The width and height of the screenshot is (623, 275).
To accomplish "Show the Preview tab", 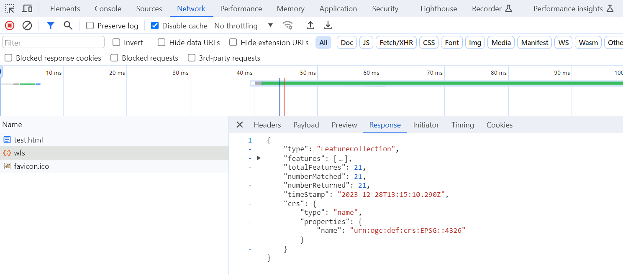I will point(344,125).
